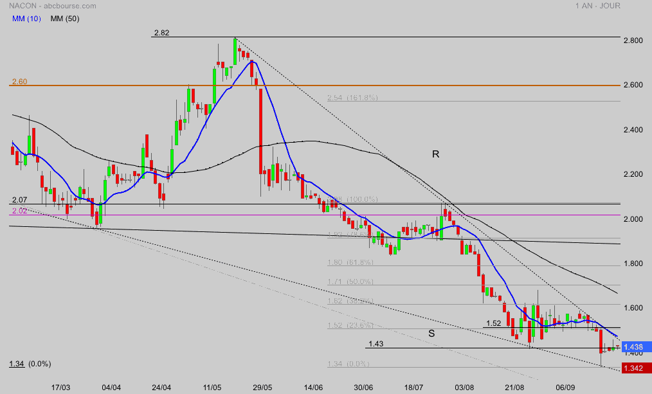Viewport: 652px width, 394px height.
Task: Click the "30/06" date on the time axis
Action: pos(363,388)
